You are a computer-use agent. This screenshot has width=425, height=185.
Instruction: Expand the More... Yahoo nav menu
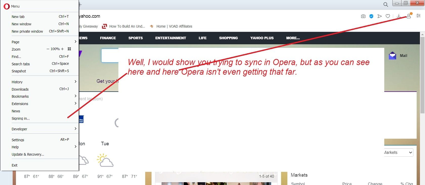(293, 38)
